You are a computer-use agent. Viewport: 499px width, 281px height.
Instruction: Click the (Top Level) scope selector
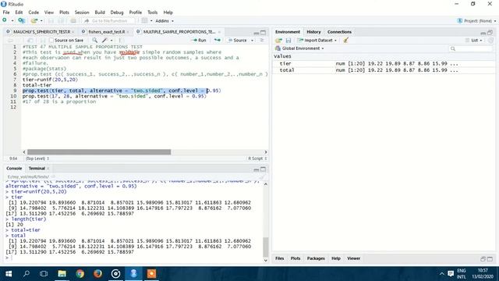pyautogui.click(x=37, y=158)
